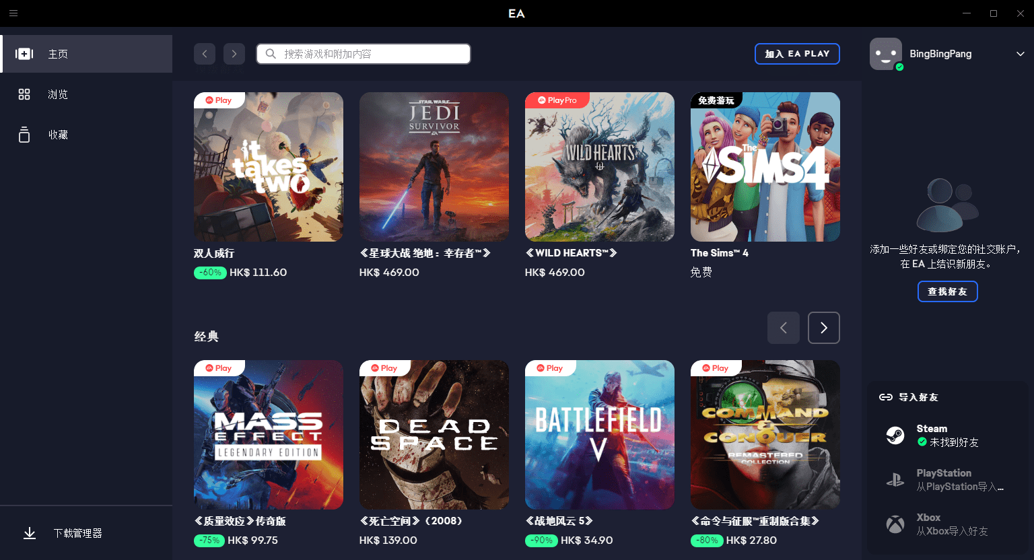1034x560 pixels.
Task: Open the 主页 tab
Action: (86, 54)
